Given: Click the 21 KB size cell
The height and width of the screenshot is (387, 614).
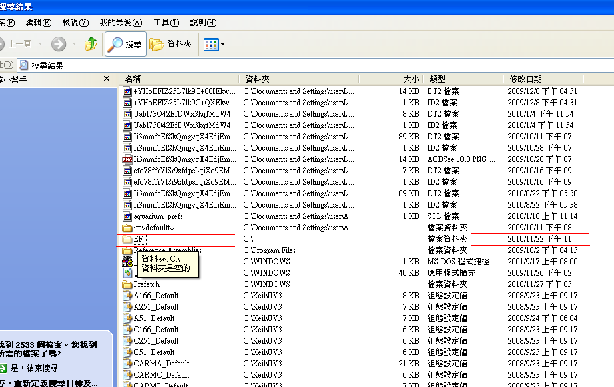Looking at the screenshot, I should click(409, 364).
